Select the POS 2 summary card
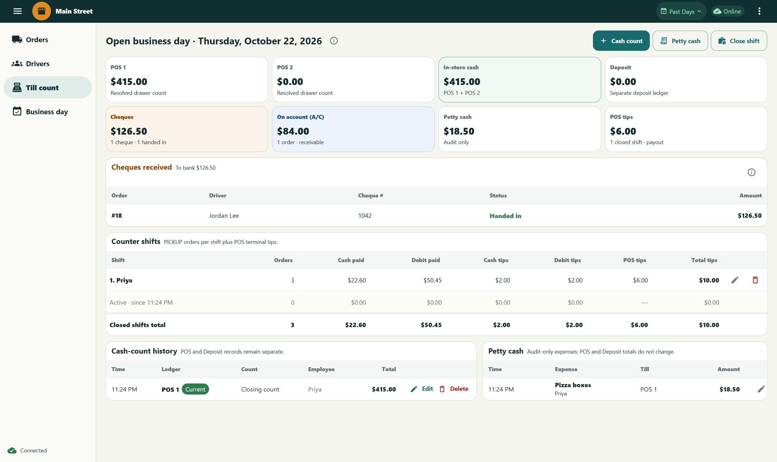 pyautogui.click(x=353, y=80)
